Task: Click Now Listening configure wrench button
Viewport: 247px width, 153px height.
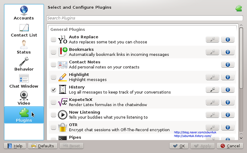Action: click(x=212, y=115)
